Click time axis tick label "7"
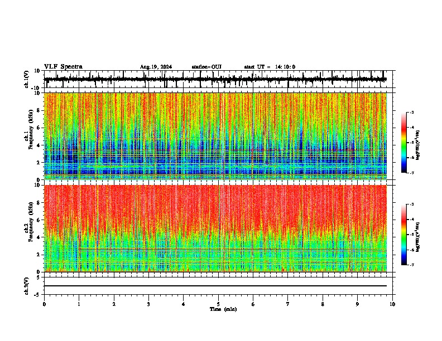This screenshot has width=442, height=341. [288, 304]
